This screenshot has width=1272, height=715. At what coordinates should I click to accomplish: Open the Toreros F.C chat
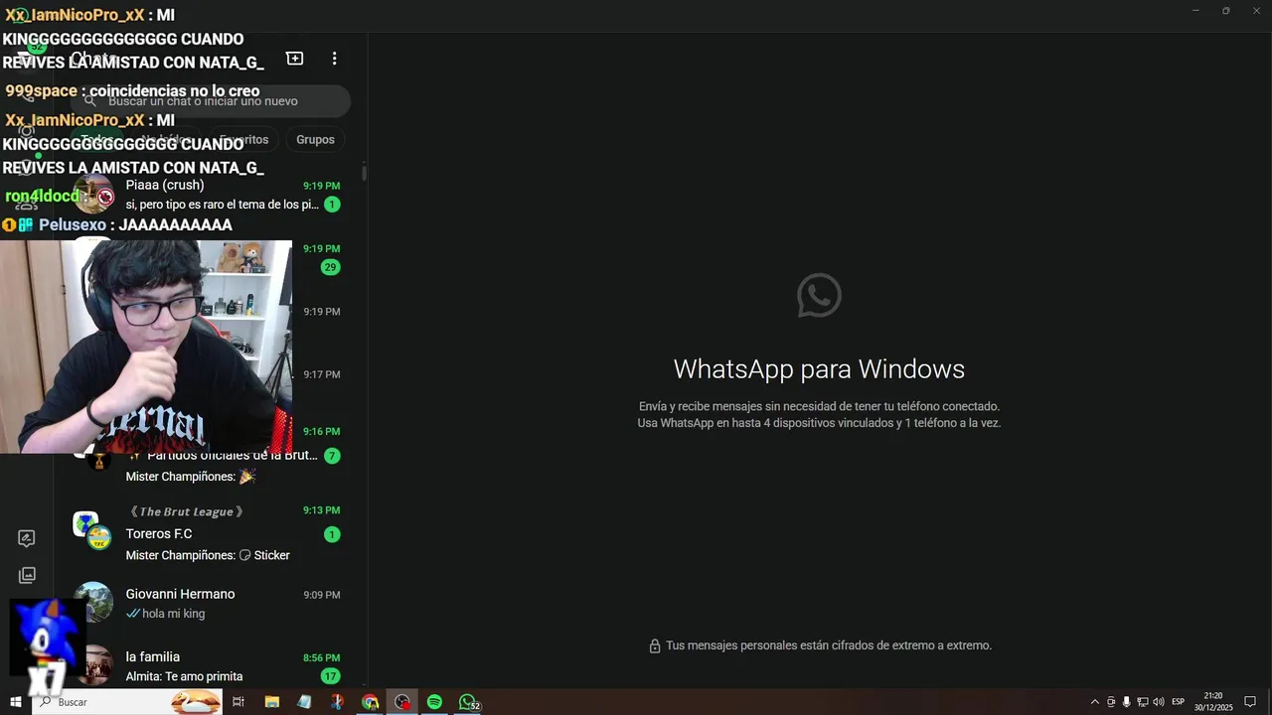click(x=211, y=532)
